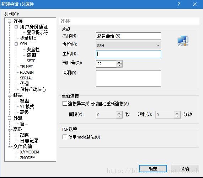
Task: Click the 主机 host input field
Action: pos(128,54)
